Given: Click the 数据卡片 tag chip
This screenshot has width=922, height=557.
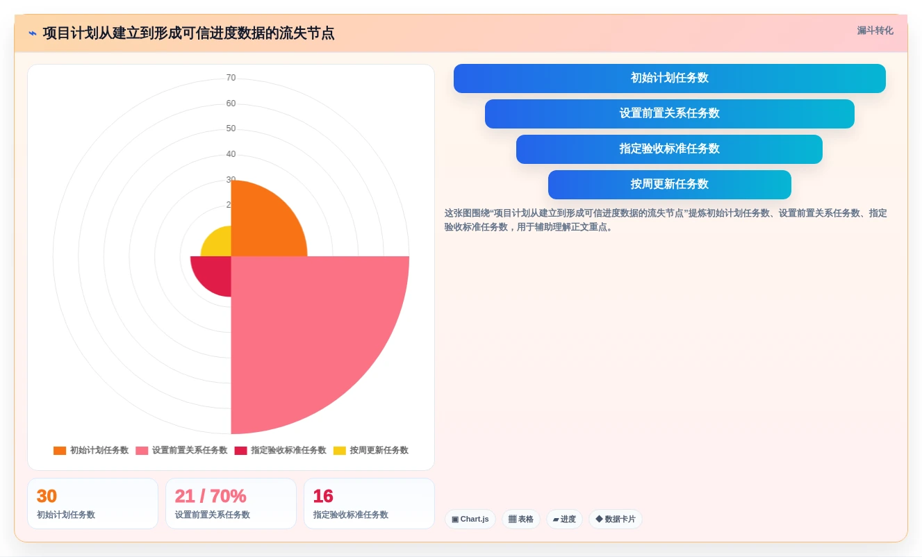Looking at the screenshot, I should (x=616, y=519).
